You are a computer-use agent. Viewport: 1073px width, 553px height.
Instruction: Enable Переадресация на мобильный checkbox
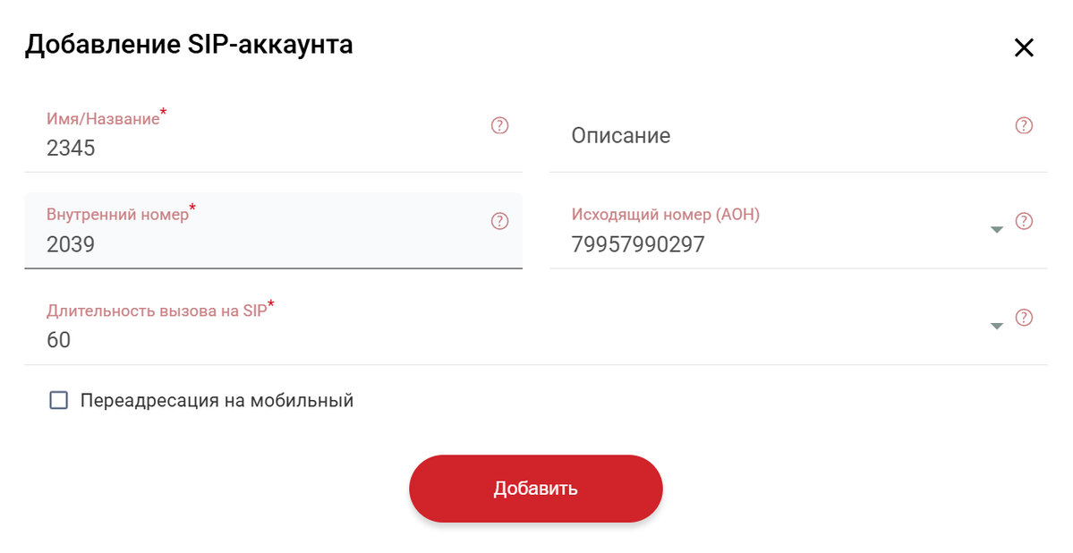tap(59, 400)
